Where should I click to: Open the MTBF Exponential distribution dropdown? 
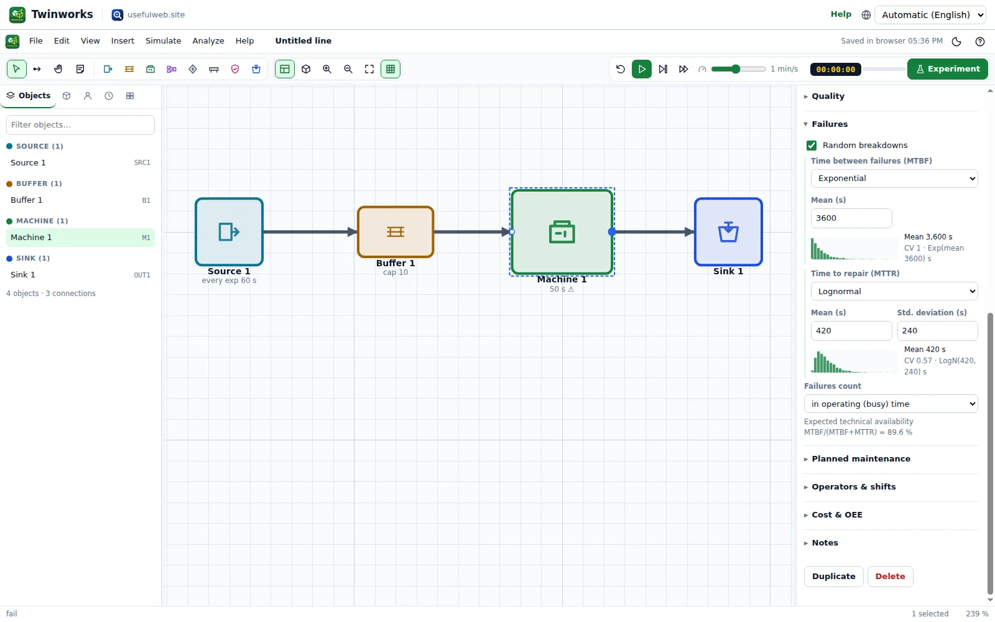pyautogui.click(x=894, y=179)
